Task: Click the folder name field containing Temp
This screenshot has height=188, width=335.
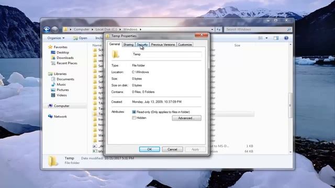Action: click(166, 54)
